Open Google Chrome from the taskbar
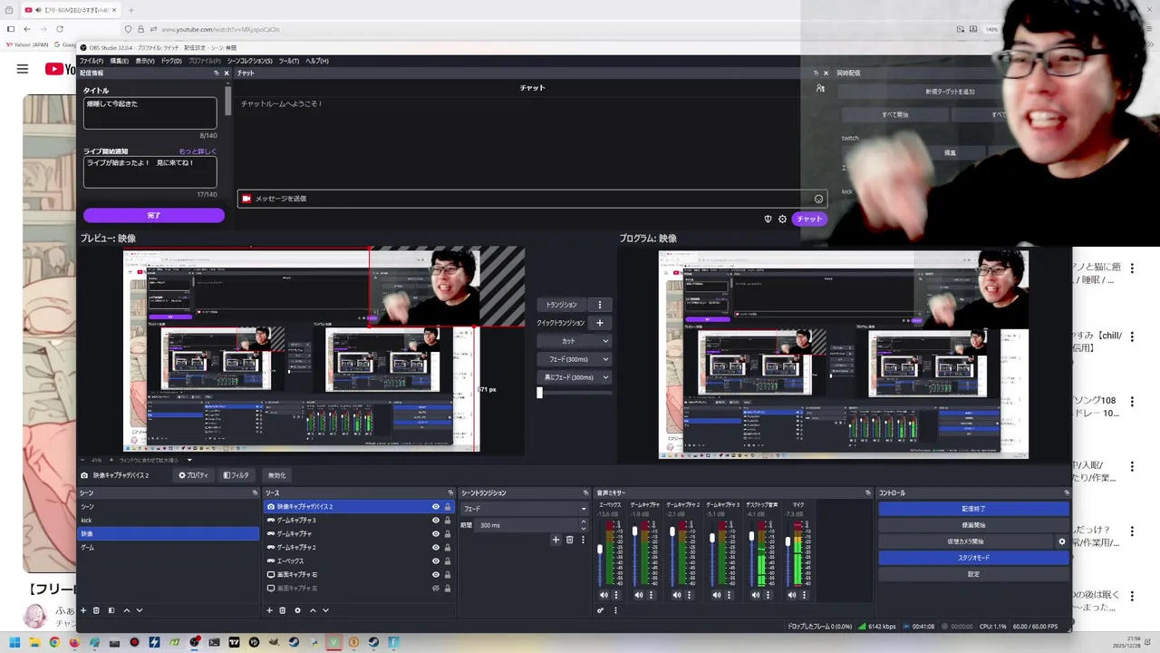The image size is (1160, 653). click(54, 642)
